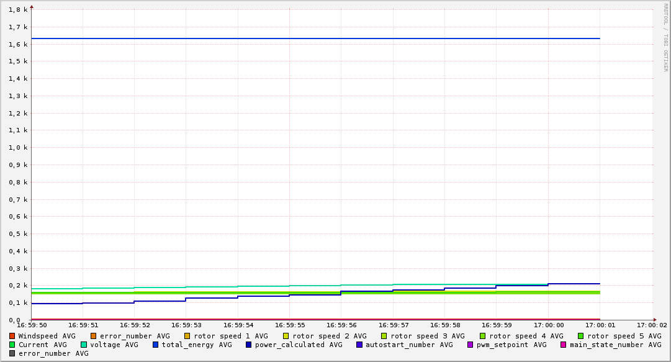This screenshot has width=671, height=362.
Task: Click the teal voltage AVG legend swatch
Action: pos(84,345)
